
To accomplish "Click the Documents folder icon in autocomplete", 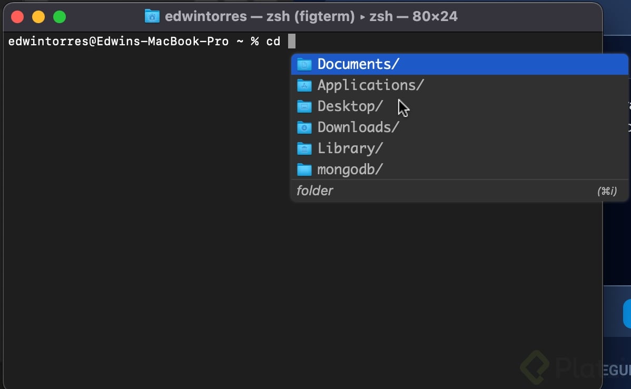I will [304, 64].
